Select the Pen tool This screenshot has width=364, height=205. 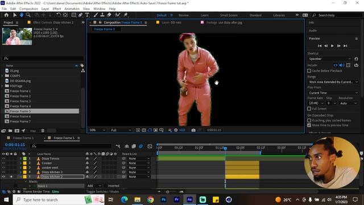tap(80, 15)
